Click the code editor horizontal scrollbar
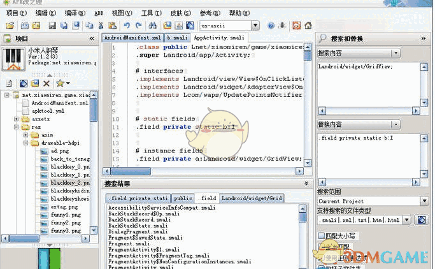 [x=204, y=171]
